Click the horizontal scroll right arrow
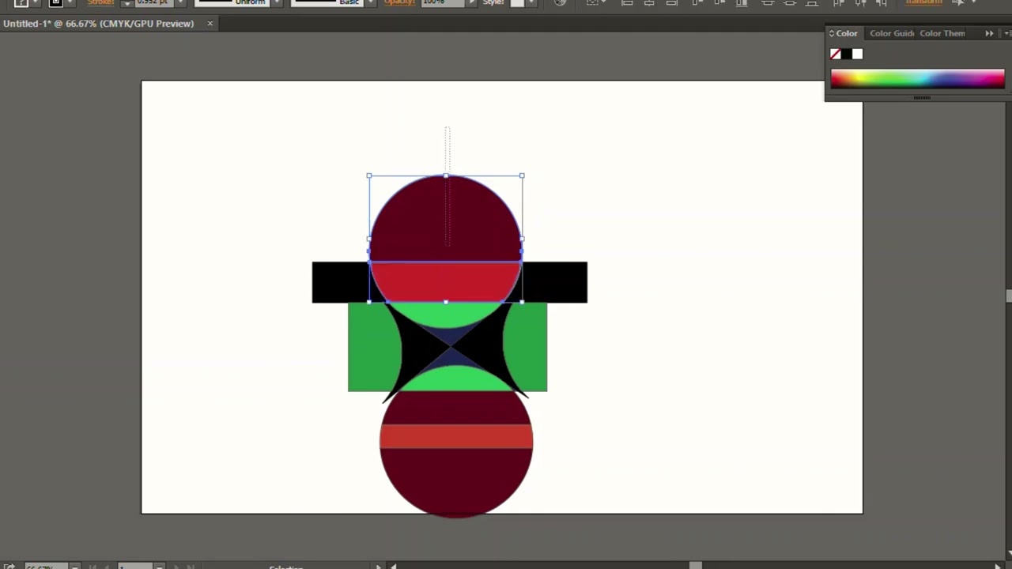1012x569 pixels. 999,566
